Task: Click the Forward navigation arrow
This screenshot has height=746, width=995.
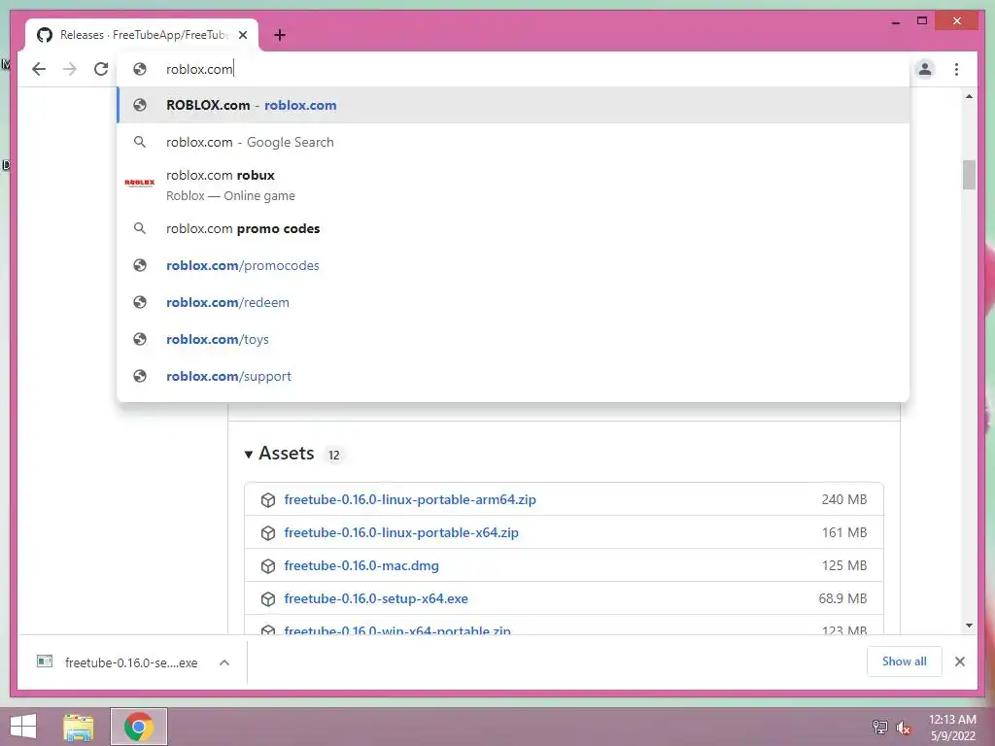Action: (x=70, y=69)
